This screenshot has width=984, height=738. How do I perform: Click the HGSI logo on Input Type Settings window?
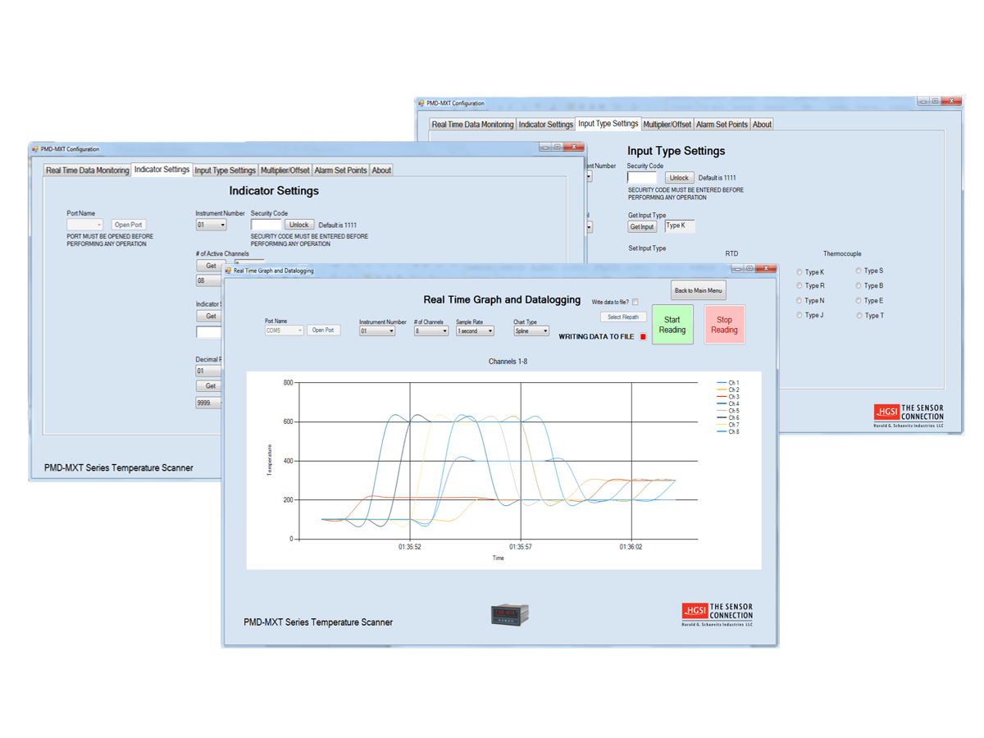point(908,415)
